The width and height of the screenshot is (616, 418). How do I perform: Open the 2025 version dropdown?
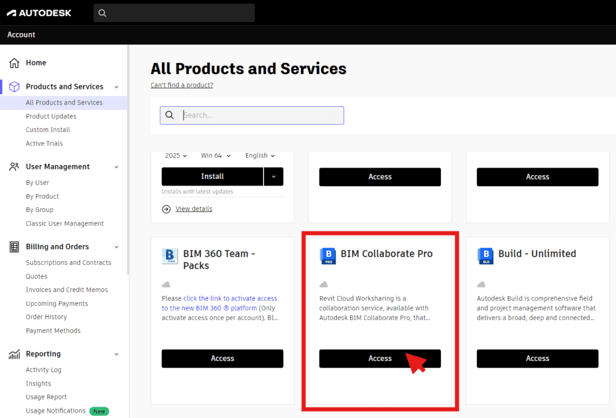click(176, 156)
